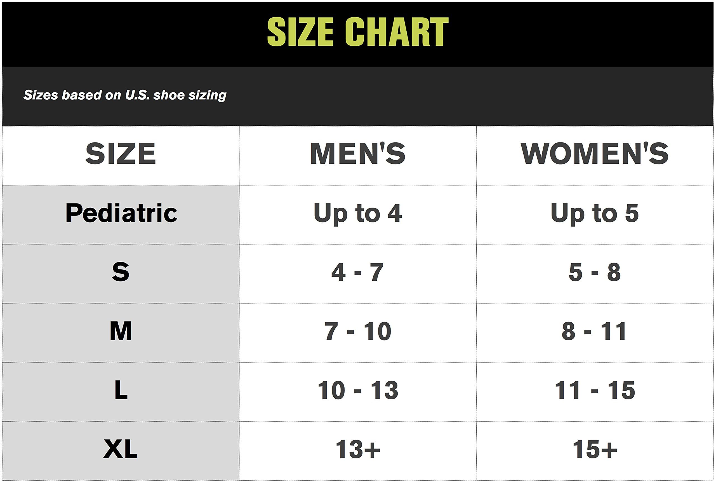Click the men's 'Up to 4' cell
The image size is (716, 483).
pyautogui.click(x=358, y=213)
